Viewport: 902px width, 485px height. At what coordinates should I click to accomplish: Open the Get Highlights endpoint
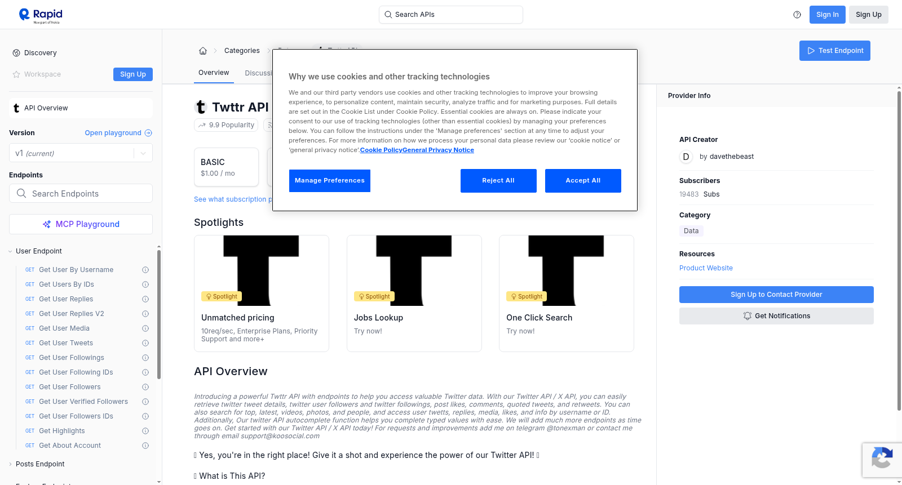click(x=62, y=431)
